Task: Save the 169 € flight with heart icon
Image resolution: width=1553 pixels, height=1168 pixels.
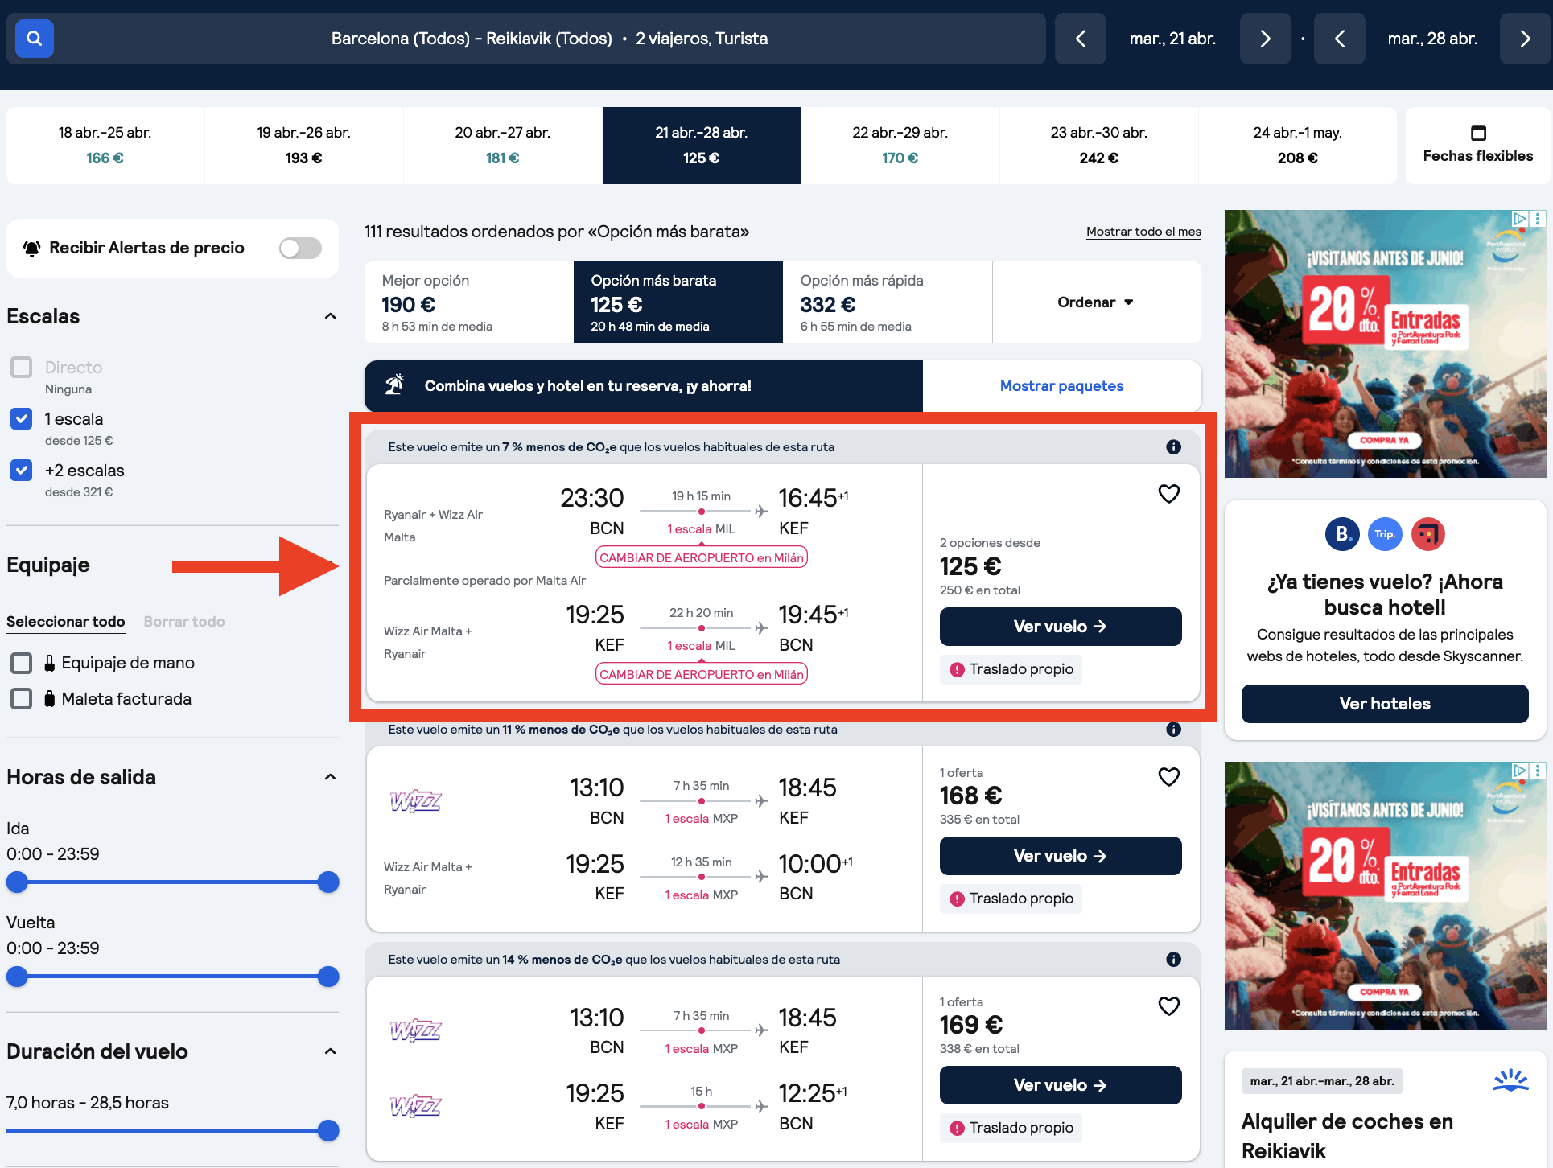Action: [1168, 1006]
